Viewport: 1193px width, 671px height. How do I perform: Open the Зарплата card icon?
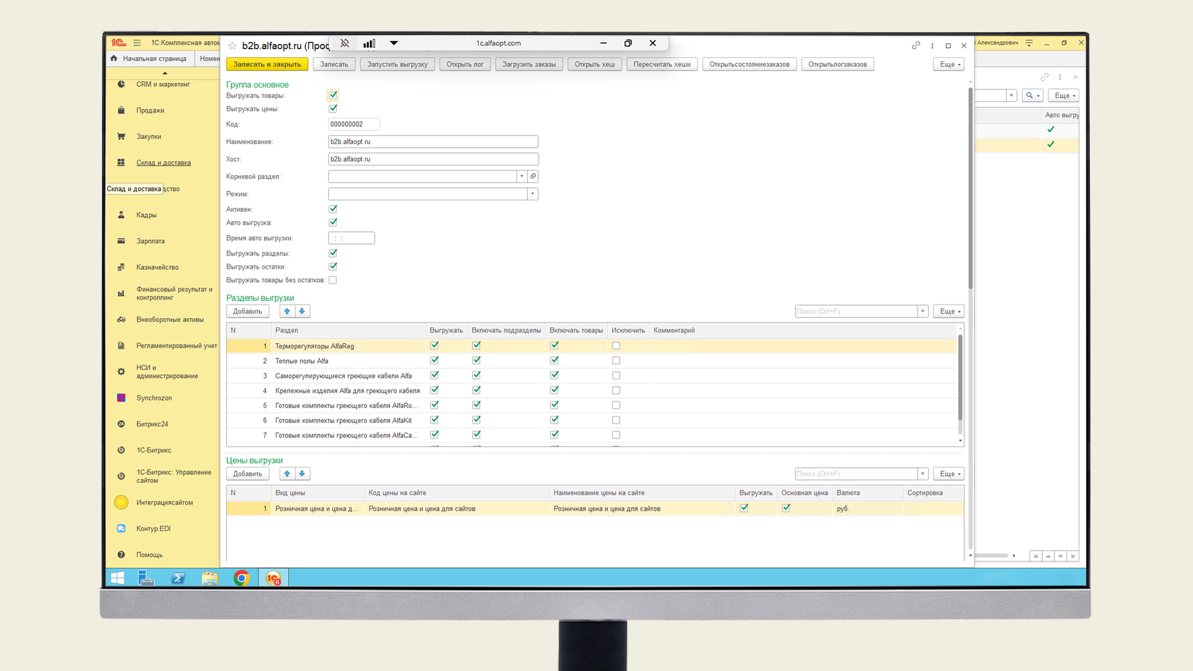pyautogui.click(x=121, y=241)
